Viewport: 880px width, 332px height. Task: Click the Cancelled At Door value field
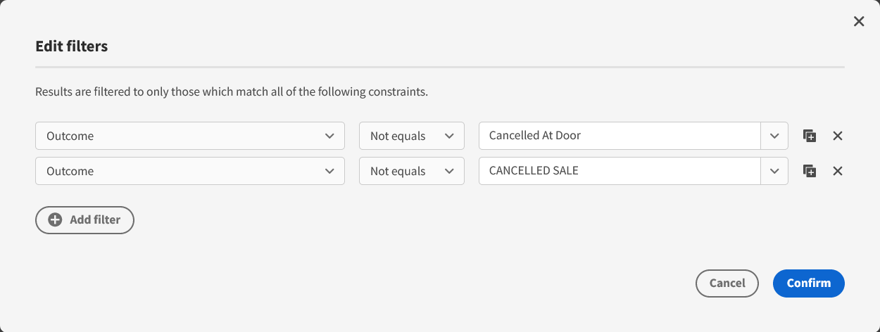pos(618,136)
